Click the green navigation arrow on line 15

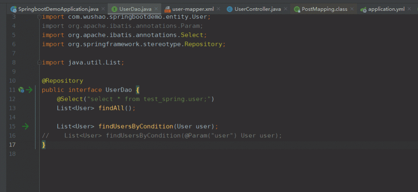(x=25, y=127)
